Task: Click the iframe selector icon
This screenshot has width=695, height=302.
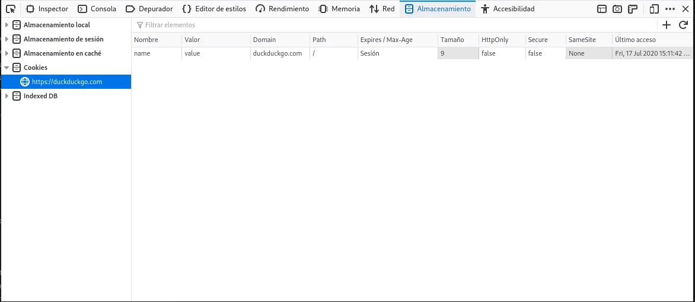Action: point(602,9)
